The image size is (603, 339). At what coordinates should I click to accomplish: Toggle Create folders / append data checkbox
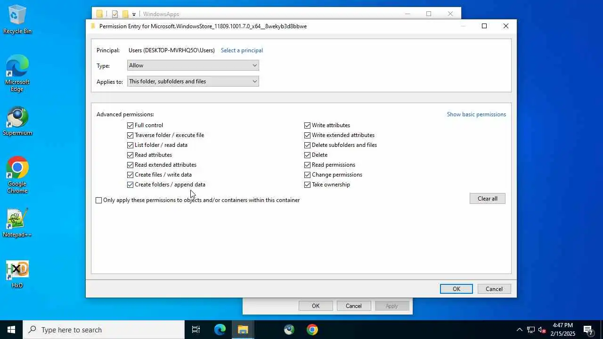[x=130, y=185]
